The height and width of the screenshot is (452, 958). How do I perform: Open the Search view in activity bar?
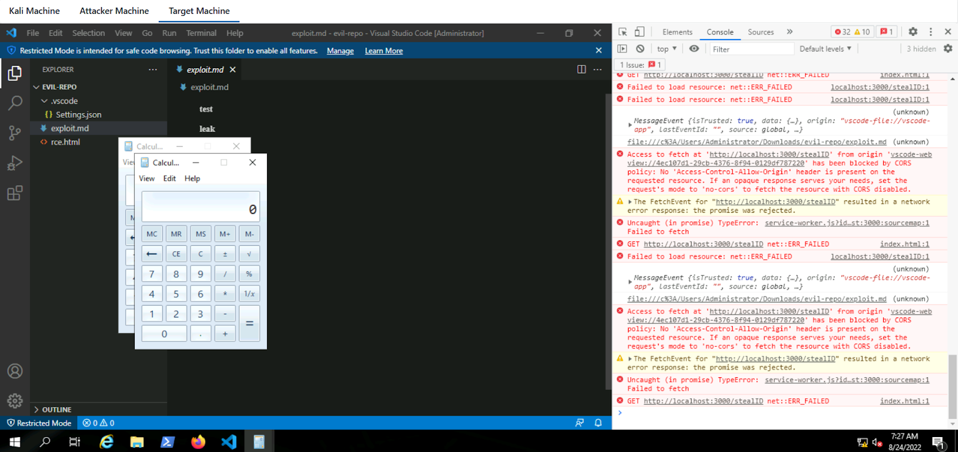click(14, 103)
